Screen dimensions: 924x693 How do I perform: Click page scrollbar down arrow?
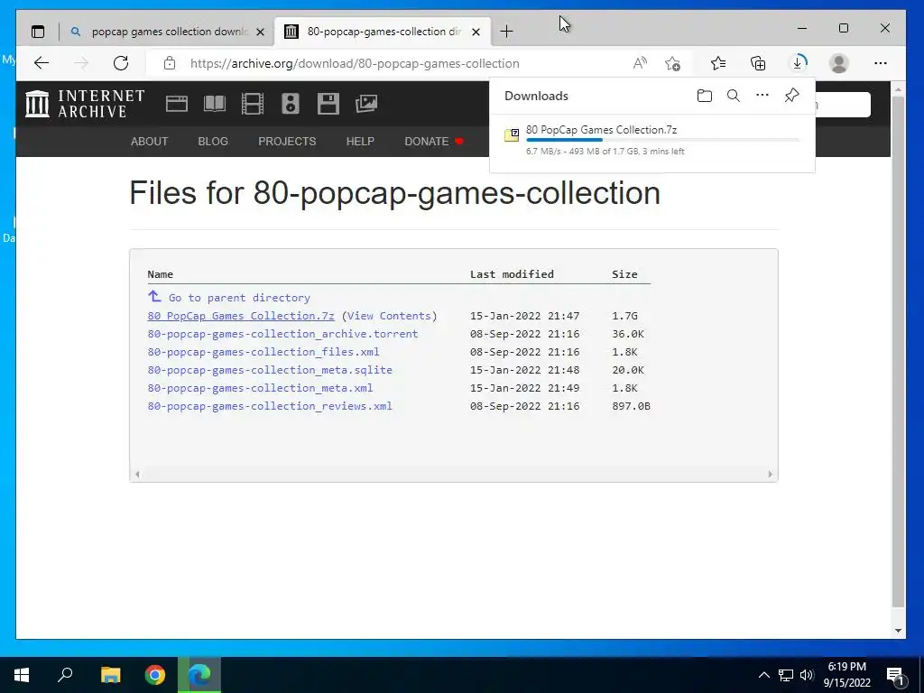pyautogui.click(x=898, y=631)
